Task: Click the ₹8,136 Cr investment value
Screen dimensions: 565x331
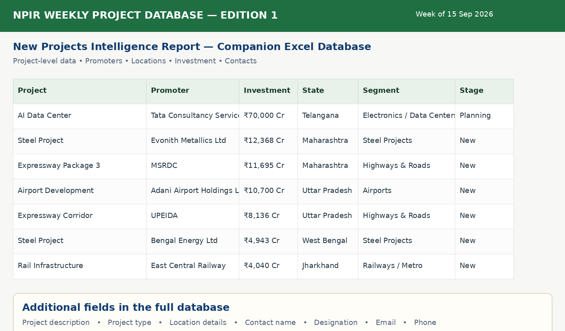Action: click(x=262, y=216)
